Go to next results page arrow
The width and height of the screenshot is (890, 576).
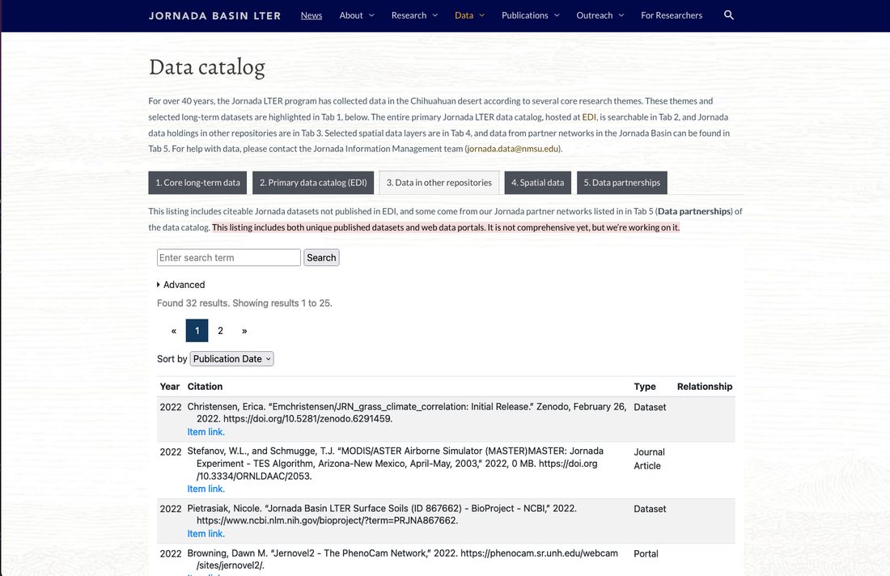tap(244, 331)
